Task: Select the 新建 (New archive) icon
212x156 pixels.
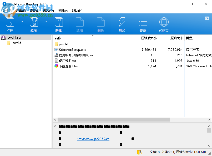Action: click(x=58, y=22)
